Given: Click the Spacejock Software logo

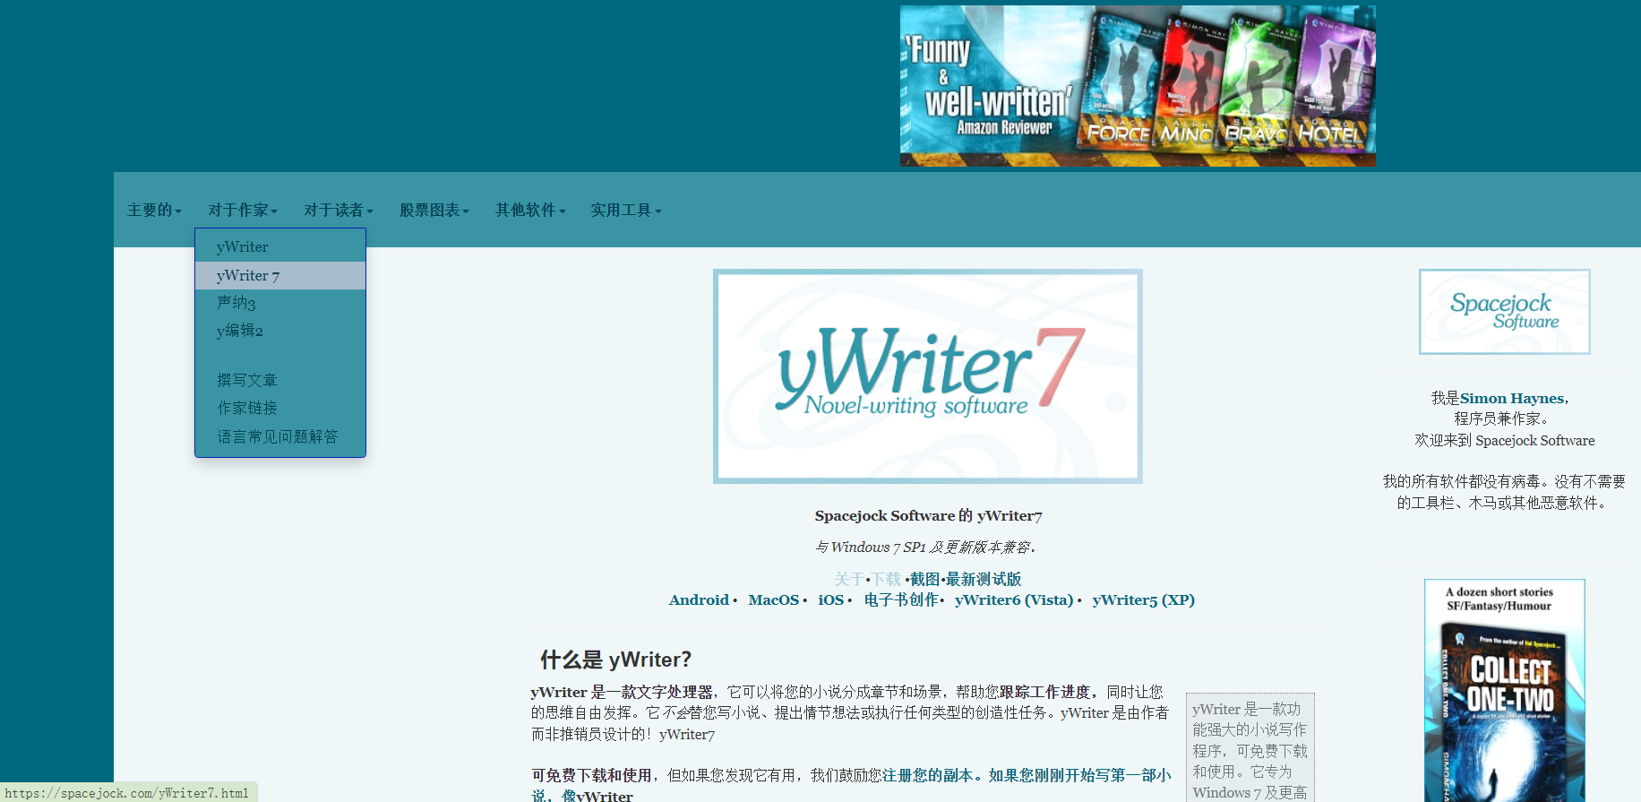Looking at the screenshot, I should (1505, 312).
